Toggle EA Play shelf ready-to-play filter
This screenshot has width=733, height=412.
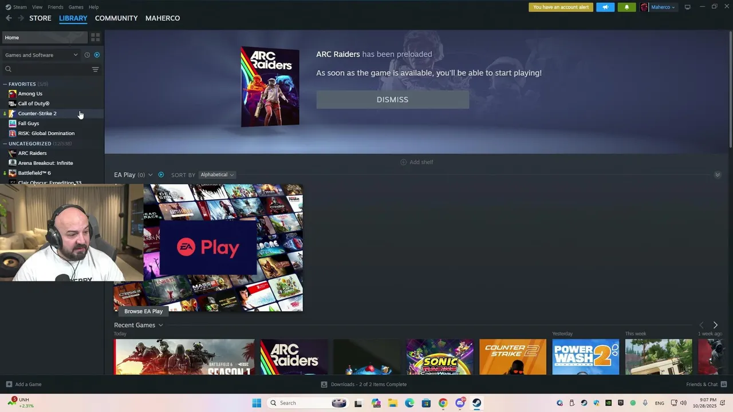161,175
